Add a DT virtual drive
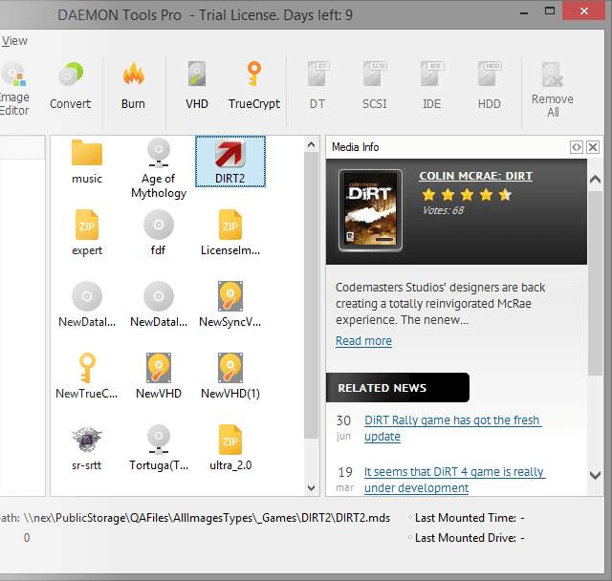Screen dimensions: 612x581 (317, 86)
